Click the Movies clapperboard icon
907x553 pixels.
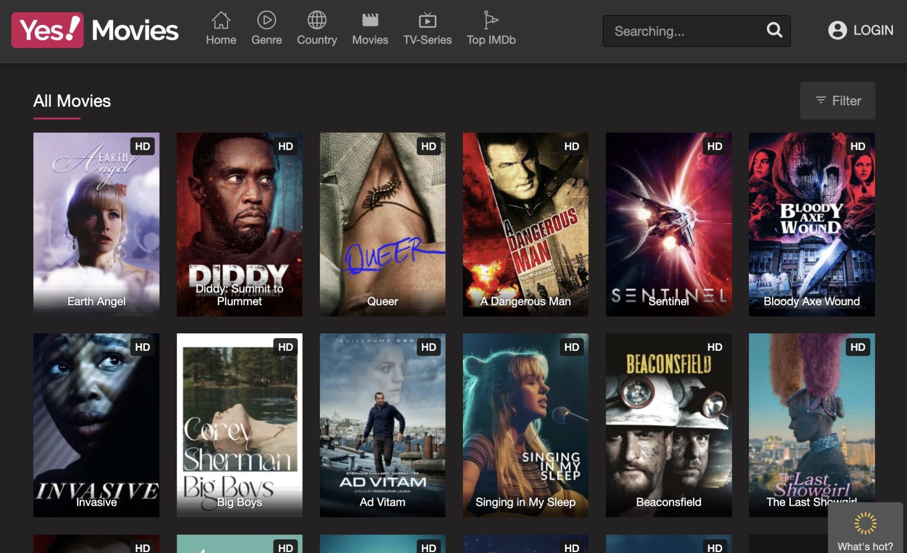click(370, 20)
